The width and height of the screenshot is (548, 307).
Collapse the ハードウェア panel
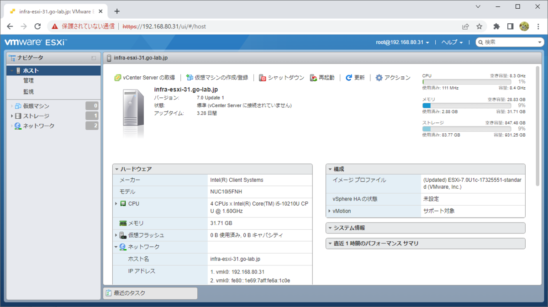tap(116, 169)
